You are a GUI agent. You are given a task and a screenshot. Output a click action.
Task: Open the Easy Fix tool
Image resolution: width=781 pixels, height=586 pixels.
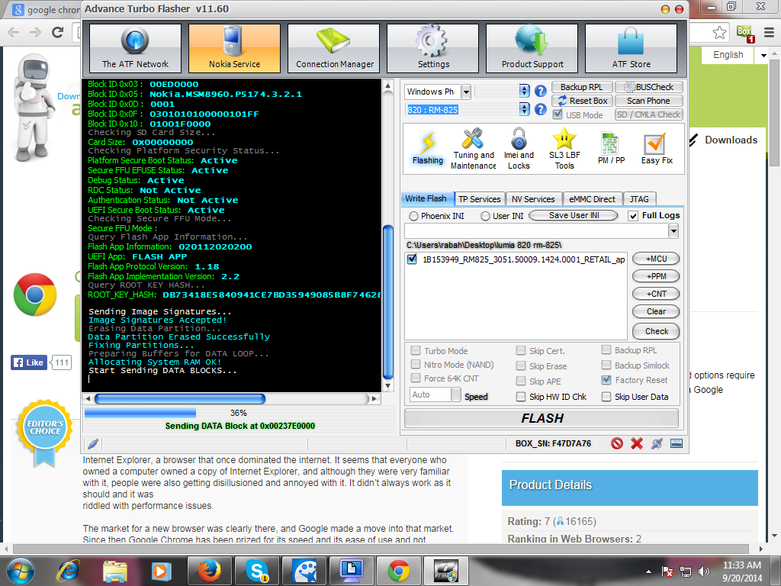click(x=656, y=148)
